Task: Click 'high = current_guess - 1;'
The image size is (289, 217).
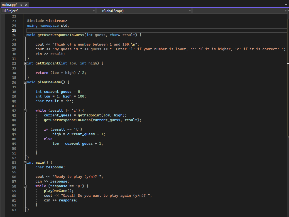Action: coord(79,134)
